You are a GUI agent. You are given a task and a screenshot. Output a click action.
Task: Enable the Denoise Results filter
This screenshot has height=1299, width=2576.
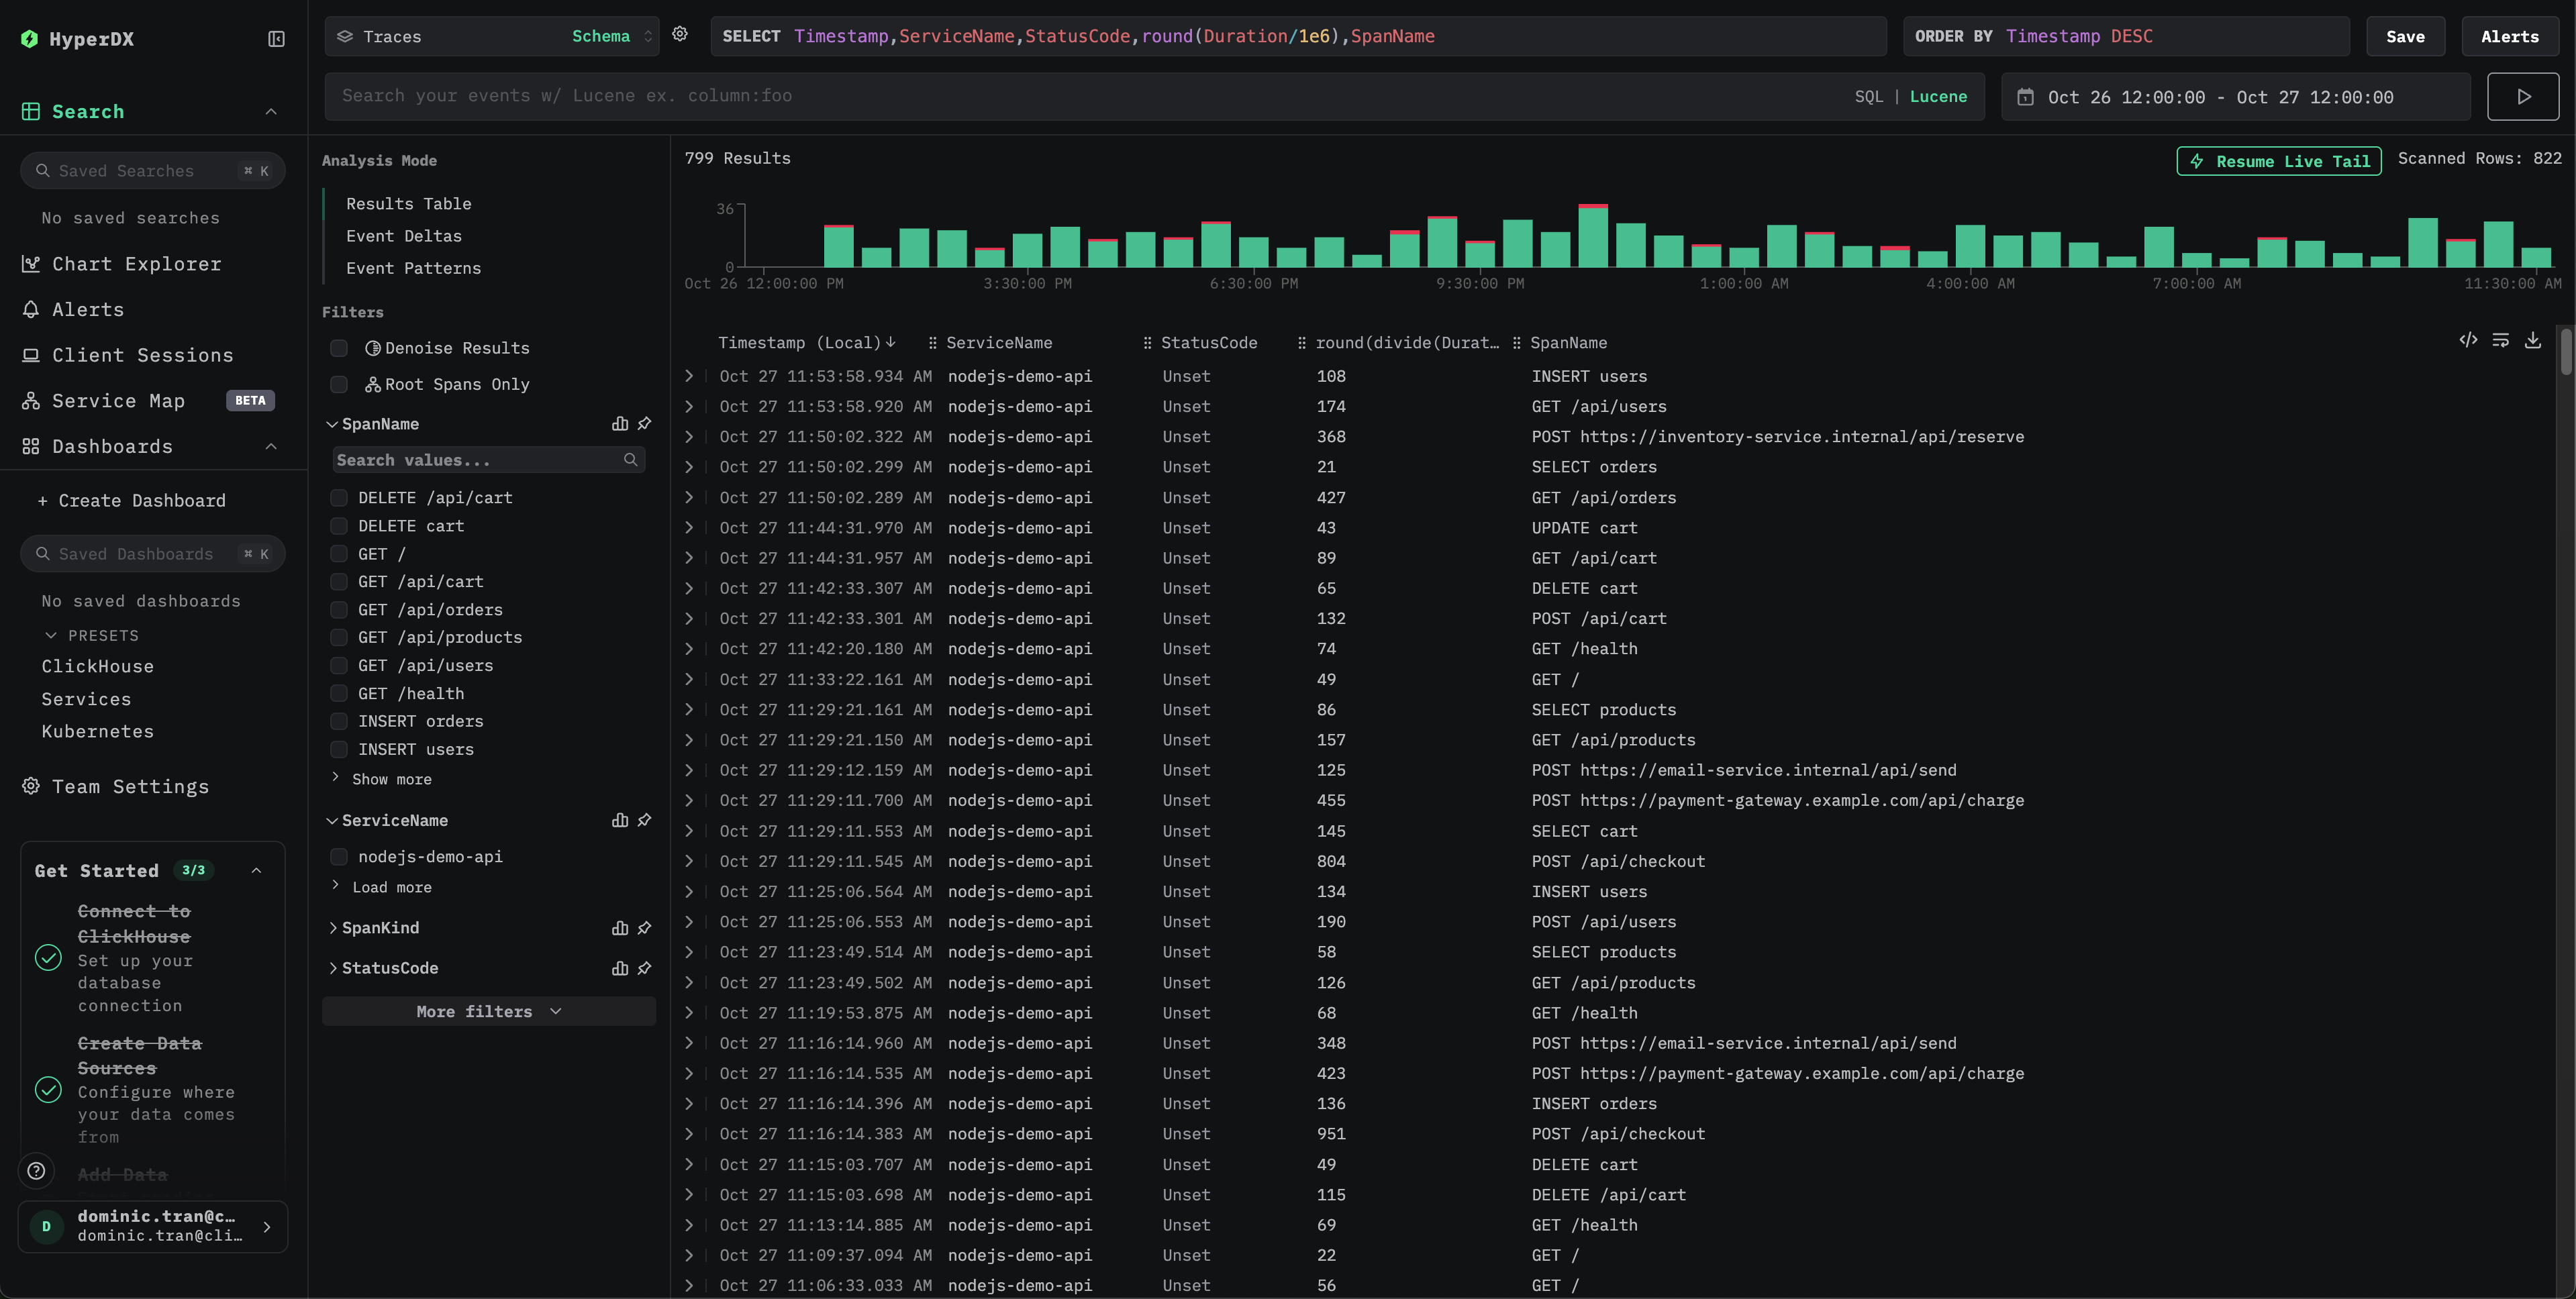(x=339, y=348)
